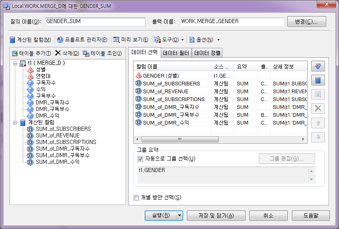Image resolution: width=339 pixels, height=229 pixels.
Task: Click Add Table (테이블 추가) icon
Action: click(x=15, y=53)
